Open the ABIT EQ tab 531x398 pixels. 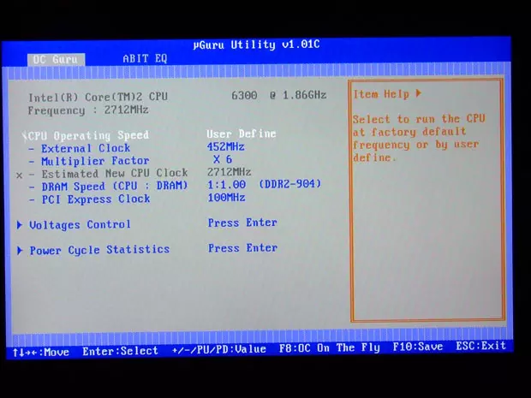pyautogui.click(x=145, y=59)
